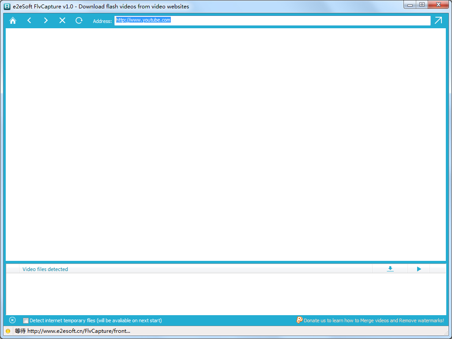Click the download icon in the video list header

[390, 269]
